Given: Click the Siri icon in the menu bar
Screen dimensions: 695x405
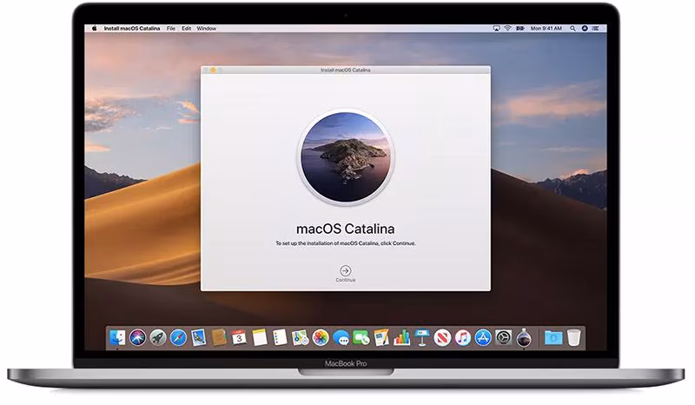Looking at the screenshot, I should pyautogui.click(x=585, y=29).
